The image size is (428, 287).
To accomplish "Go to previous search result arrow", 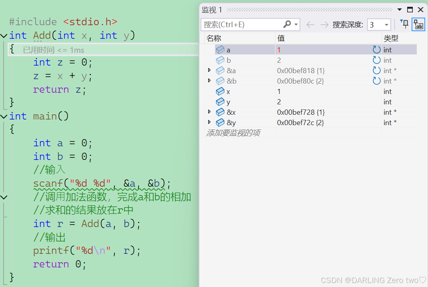I will click(310, 25).
